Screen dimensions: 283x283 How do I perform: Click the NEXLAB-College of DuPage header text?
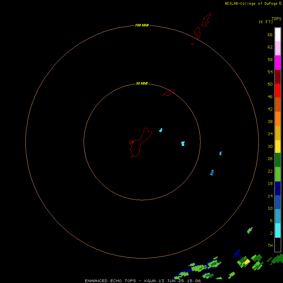[x=251, y=3]
